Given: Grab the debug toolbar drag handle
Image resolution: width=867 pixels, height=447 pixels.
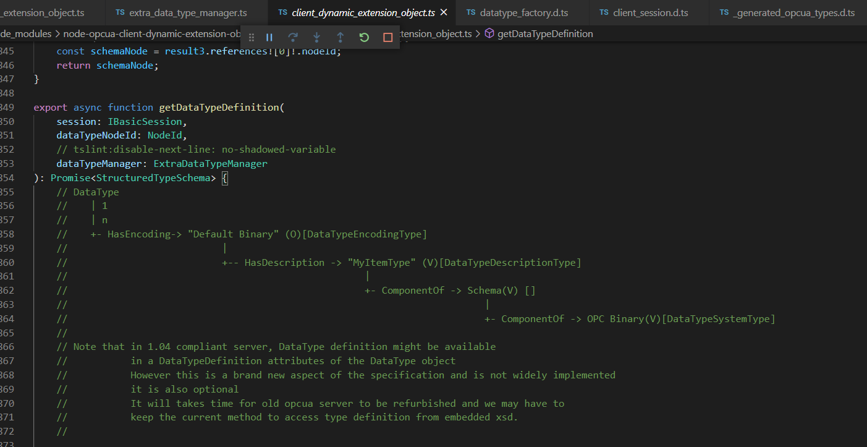Looking at the screenshot, I should point(251,37).
